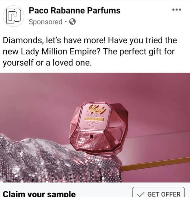
Task: Click the gold label plate on bottle
Action: point(94,119)
